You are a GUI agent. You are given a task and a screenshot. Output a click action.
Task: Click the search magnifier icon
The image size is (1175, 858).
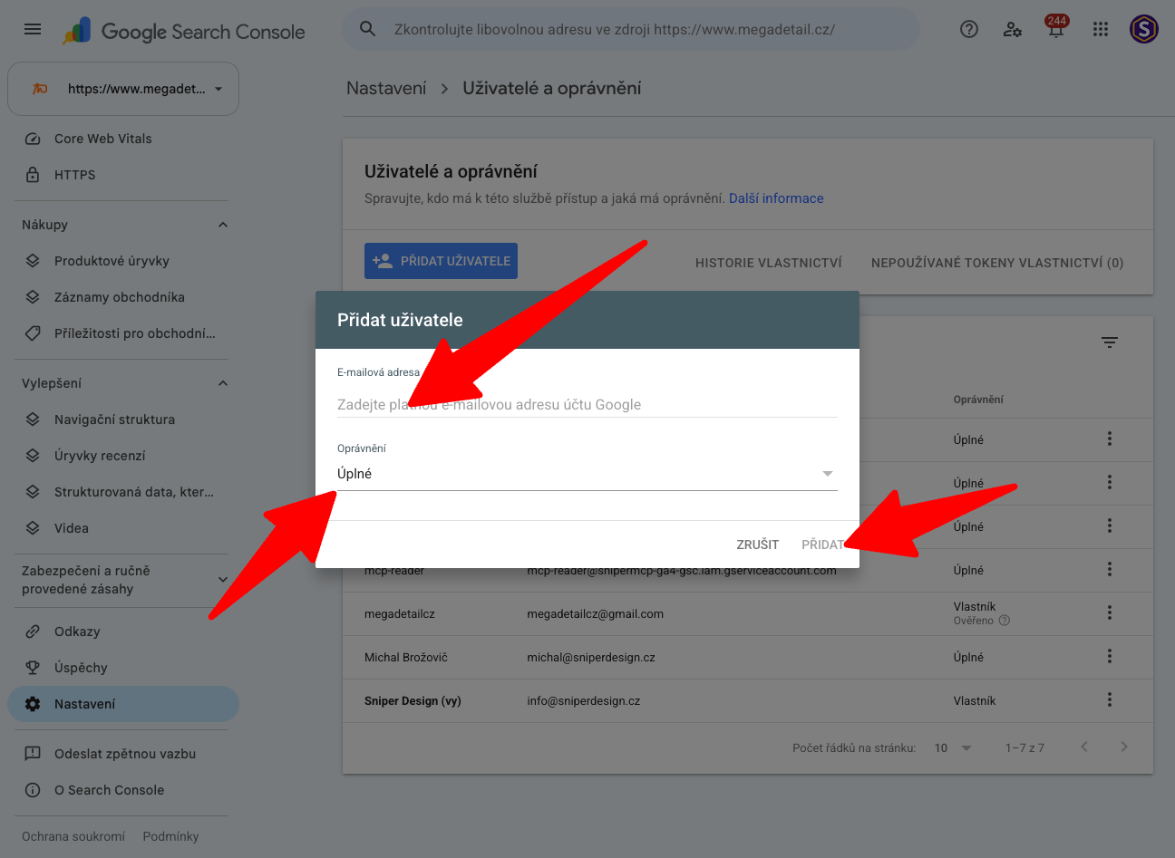[367, 29]
